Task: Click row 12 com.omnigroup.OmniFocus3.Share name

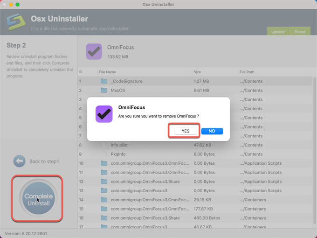Action: (145, 182)
